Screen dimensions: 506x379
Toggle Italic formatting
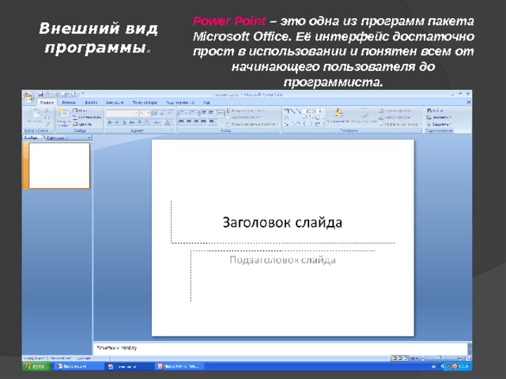point(116,122)
